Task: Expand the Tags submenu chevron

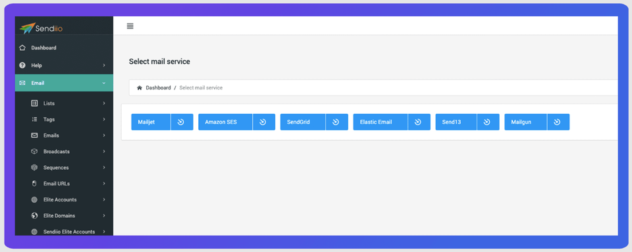Action: 104,120
